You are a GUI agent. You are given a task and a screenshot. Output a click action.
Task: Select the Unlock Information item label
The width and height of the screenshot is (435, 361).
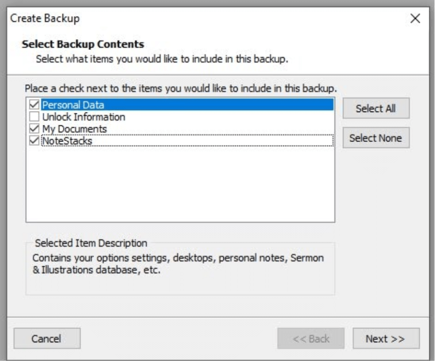coord(83,117)
